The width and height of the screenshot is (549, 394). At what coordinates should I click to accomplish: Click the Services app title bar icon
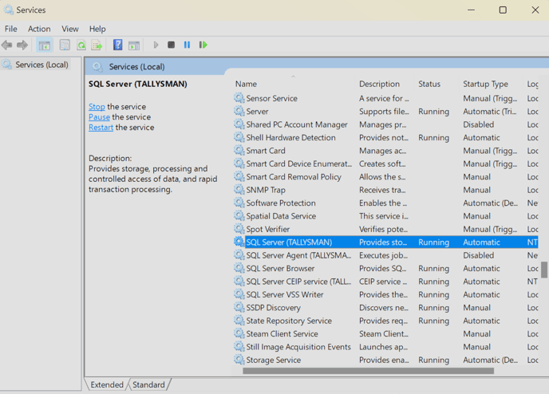9,10
